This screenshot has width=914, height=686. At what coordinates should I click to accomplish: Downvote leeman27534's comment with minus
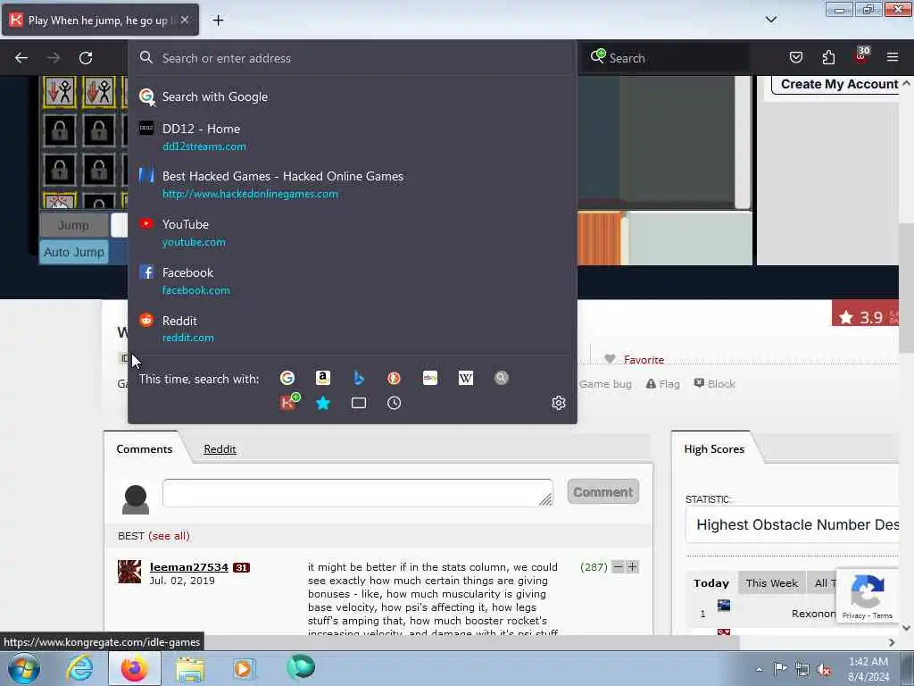pos(618,566)
